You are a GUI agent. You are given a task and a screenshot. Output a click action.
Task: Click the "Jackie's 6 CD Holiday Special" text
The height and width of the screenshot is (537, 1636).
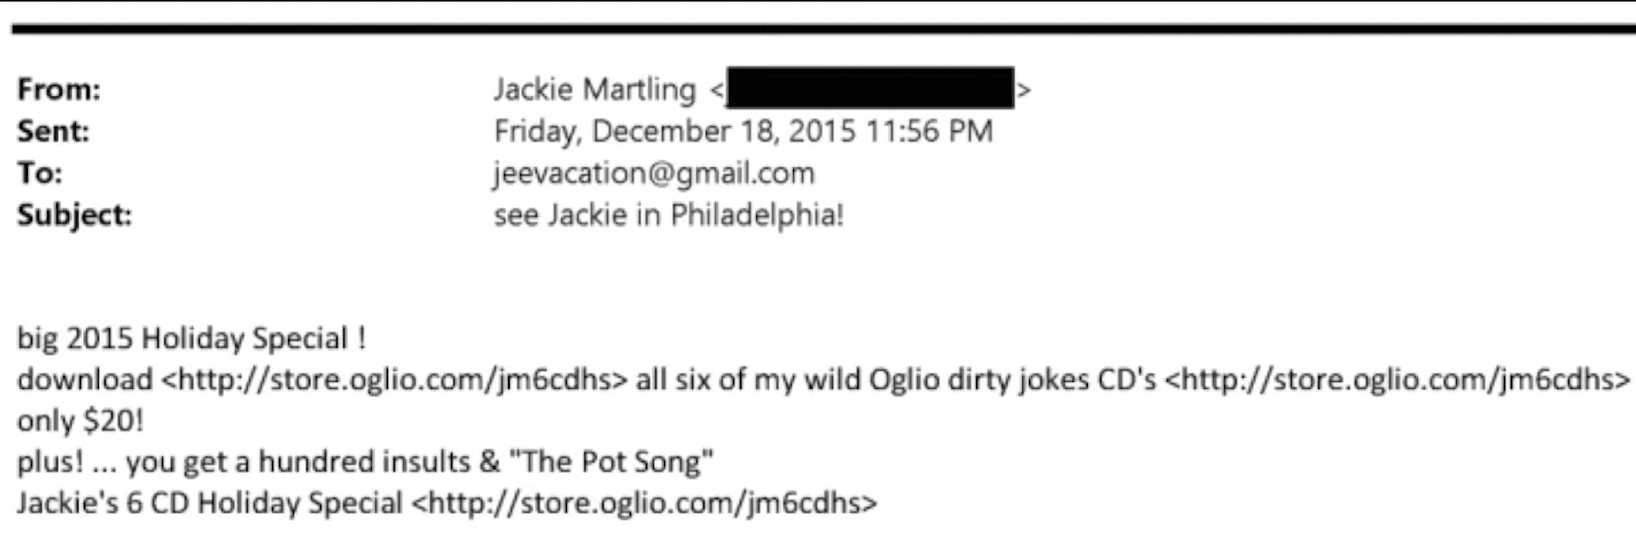tap(210, 503)
